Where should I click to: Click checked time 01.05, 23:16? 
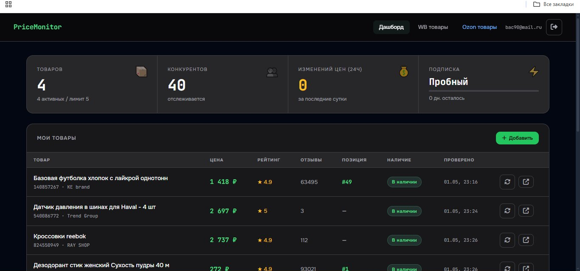pyautogui.click(x=461, y=182)
